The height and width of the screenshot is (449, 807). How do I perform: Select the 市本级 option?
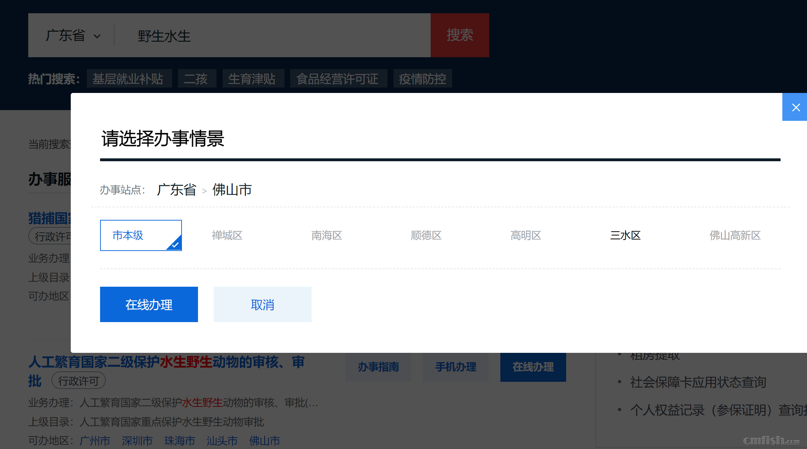tap(140, 235)
